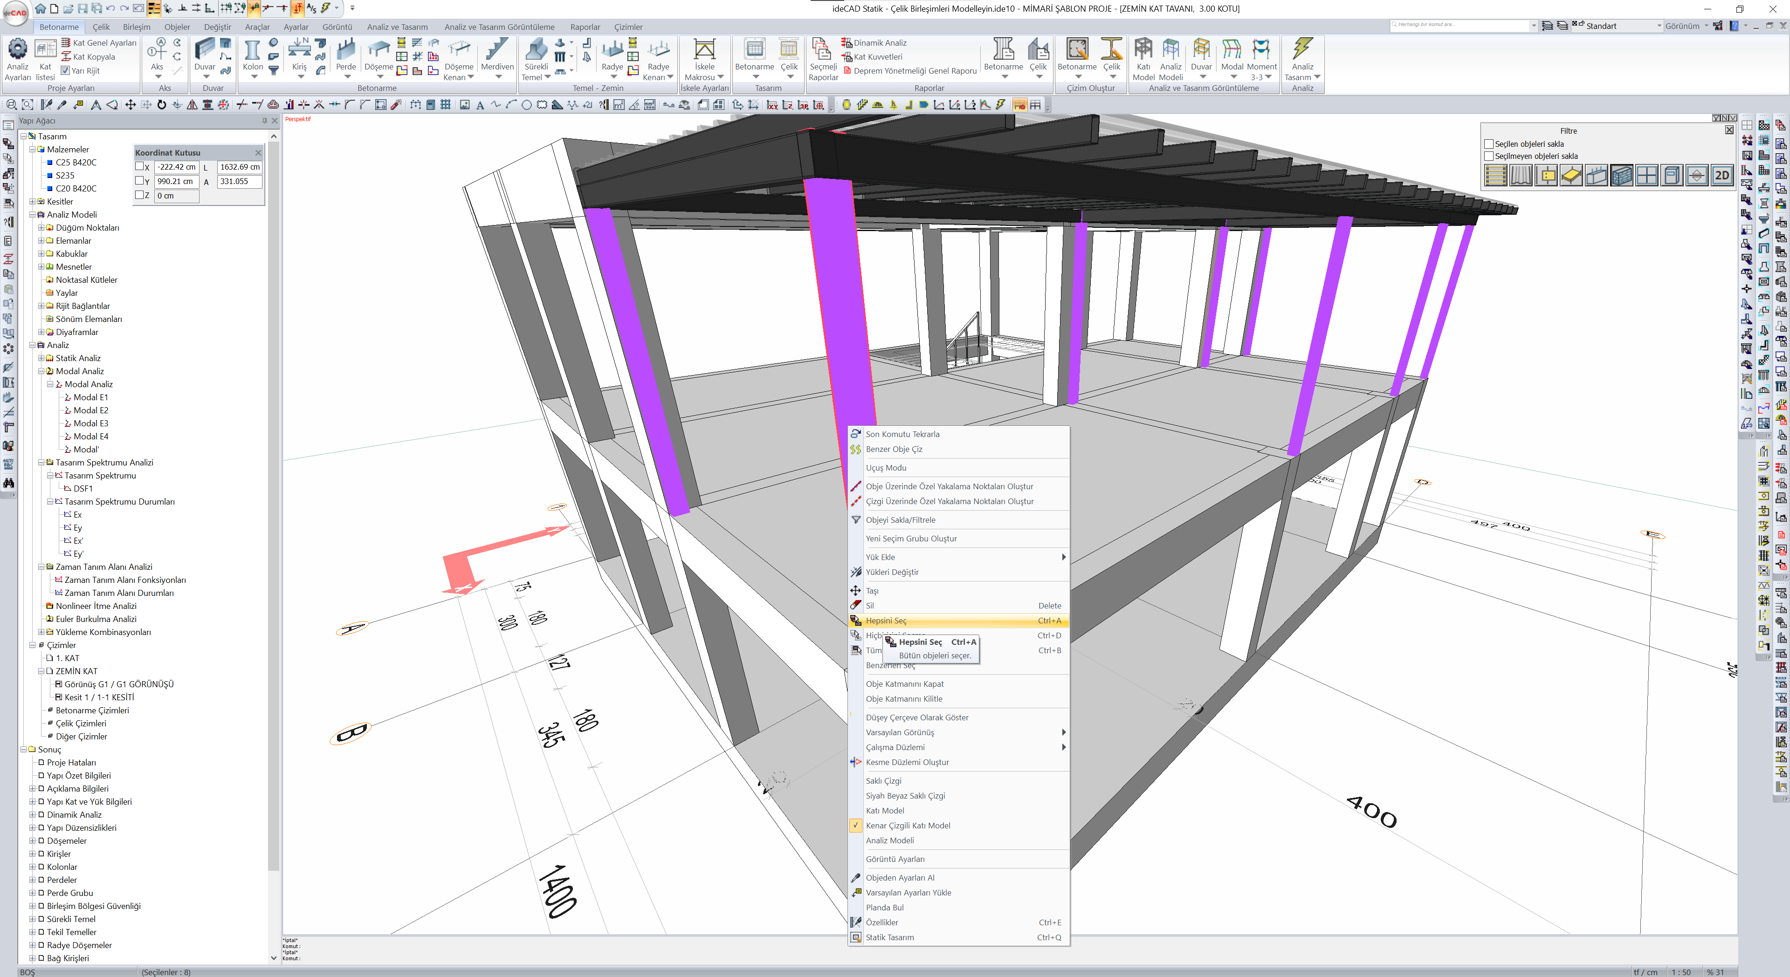Check Seçilmeyen objeleri sakla option
The width and height of the screenshot is (1790, 977).
click(1488, 156)
